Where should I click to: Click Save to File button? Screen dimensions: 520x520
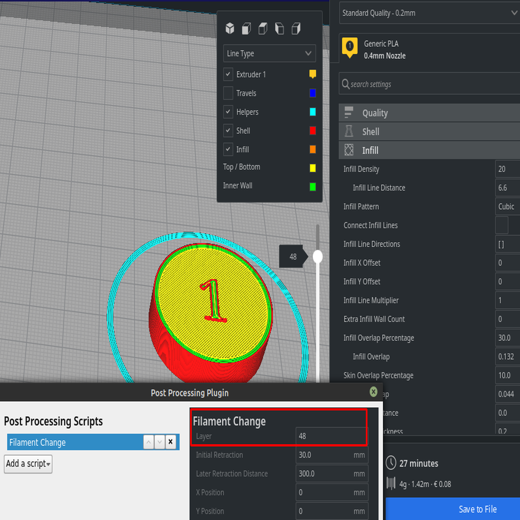452,509
